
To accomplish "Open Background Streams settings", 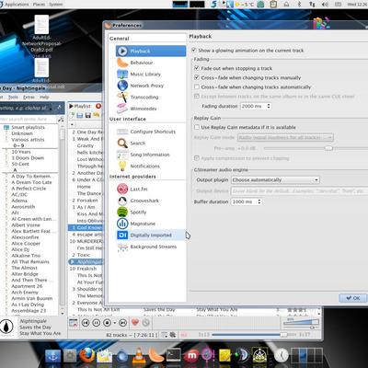I will tap(151, 247).
